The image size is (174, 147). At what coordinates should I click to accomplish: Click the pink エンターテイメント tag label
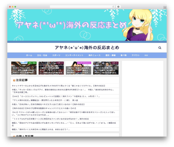(x=84, y=63)
